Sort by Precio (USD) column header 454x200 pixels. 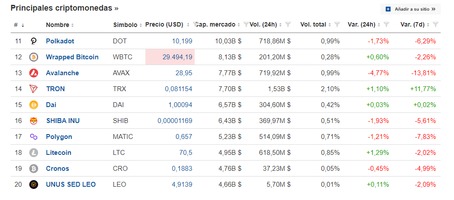point(167,25)
